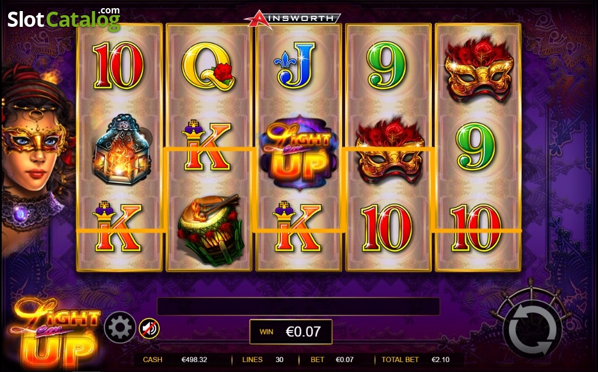Open the Ainsworth logo at top
Screen dimensions: 598x372
(x=293, y=19)
